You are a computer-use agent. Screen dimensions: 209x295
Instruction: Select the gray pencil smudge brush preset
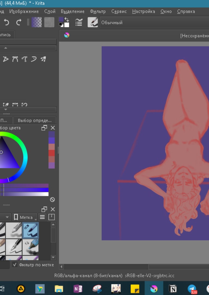point(14,230)
